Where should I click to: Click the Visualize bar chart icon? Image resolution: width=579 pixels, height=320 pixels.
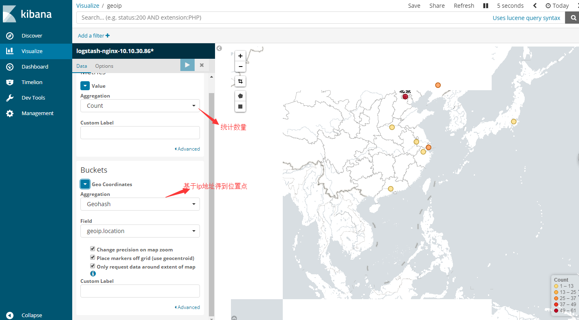(10, 51)
